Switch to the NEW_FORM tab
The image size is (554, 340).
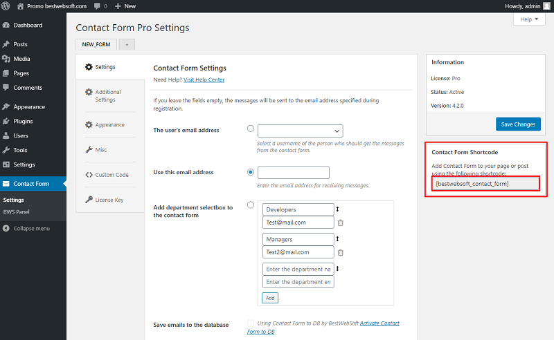tap(96, 44)
